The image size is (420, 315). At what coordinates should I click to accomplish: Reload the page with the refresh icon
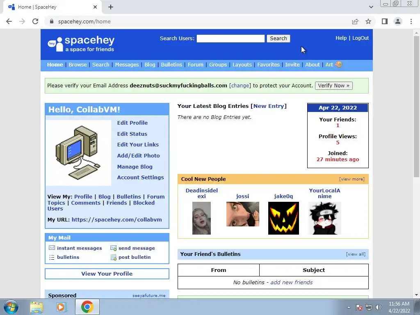click(35, 21)
